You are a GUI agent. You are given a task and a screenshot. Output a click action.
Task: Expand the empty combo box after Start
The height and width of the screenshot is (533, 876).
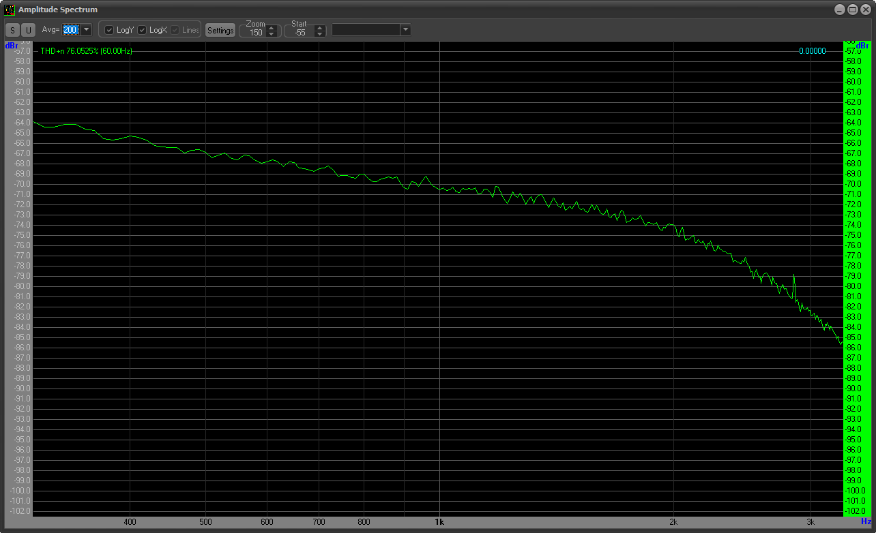coord(405,30)
